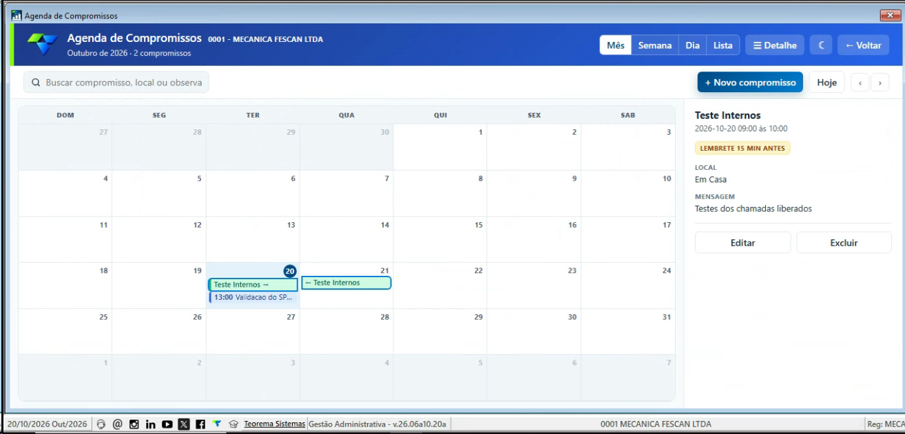Click the Teorema logo in the blue header
905x434 pixels.
(43, 44)
